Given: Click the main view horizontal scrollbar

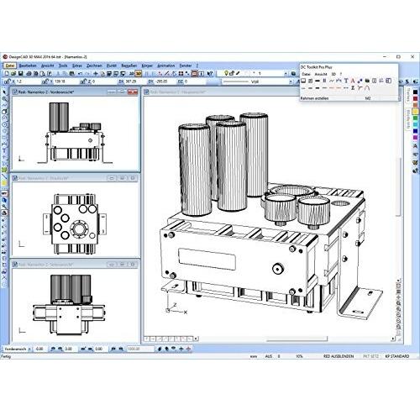Looking at the screenshot, I should [x=297, y=339].
